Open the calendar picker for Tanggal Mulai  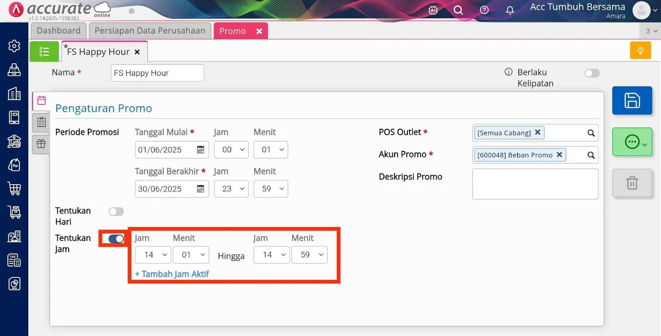(x=200, y=150)
